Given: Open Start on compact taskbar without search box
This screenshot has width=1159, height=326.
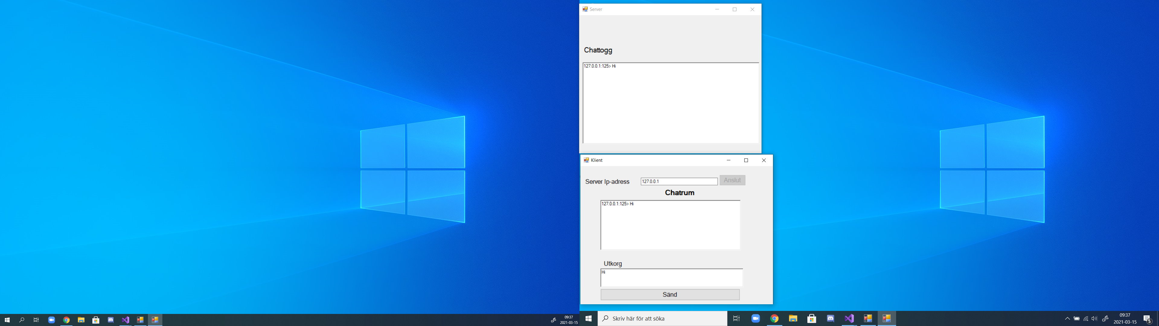Looking at the screenshot, I should point(7,320).
